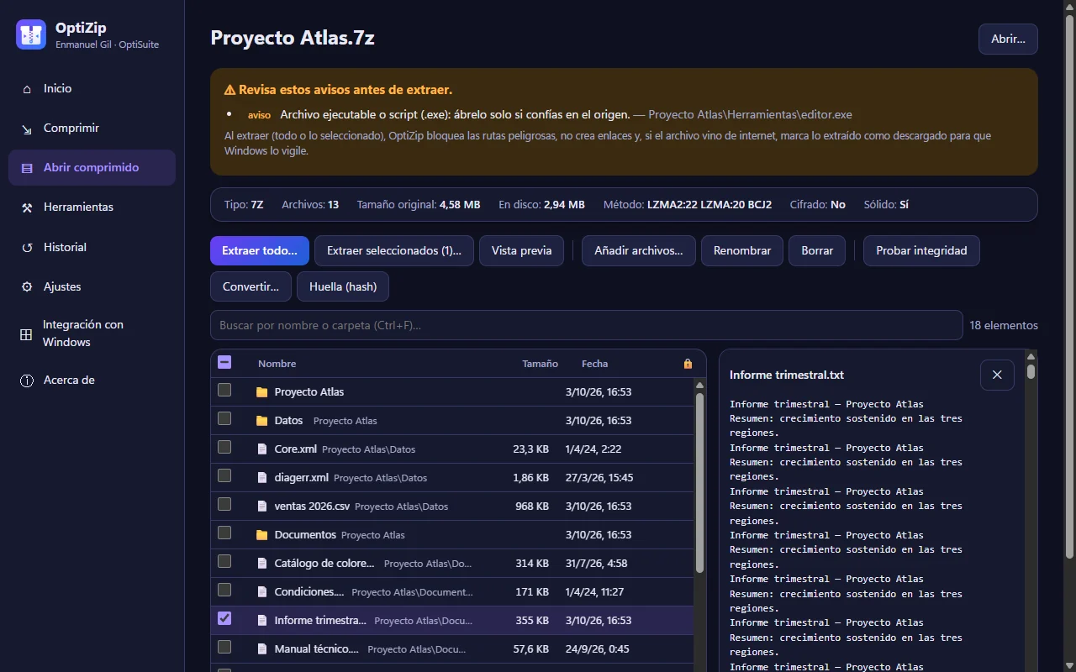Sort files by the Nombre column header
Viewport: 1076px width, 672px height.
[277, 364]
